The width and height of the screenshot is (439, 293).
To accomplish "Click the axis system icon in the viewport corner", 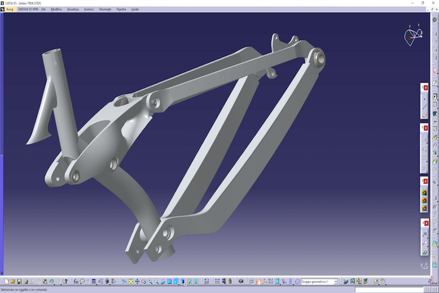I will (424, 266).
